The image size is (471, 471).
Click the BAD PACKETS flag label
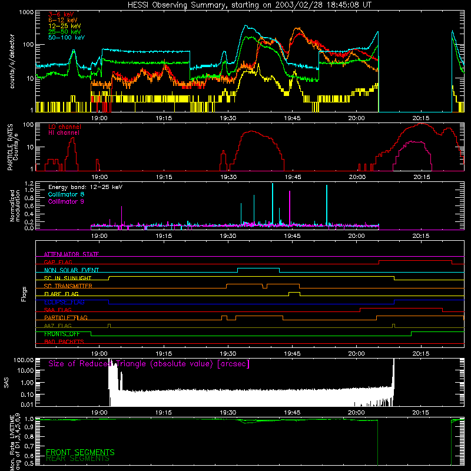point(64,341)
